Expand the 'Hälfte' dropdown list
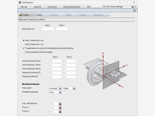This screenshot has width=155, height=116. click(x=69, y=88)
